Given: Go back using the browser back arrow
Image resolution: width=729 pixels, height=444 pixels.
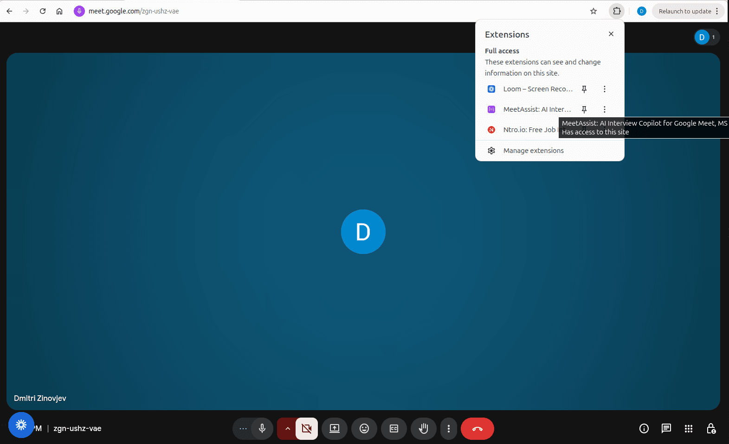Looking at the screenshot, I should [x=9, y=11].
